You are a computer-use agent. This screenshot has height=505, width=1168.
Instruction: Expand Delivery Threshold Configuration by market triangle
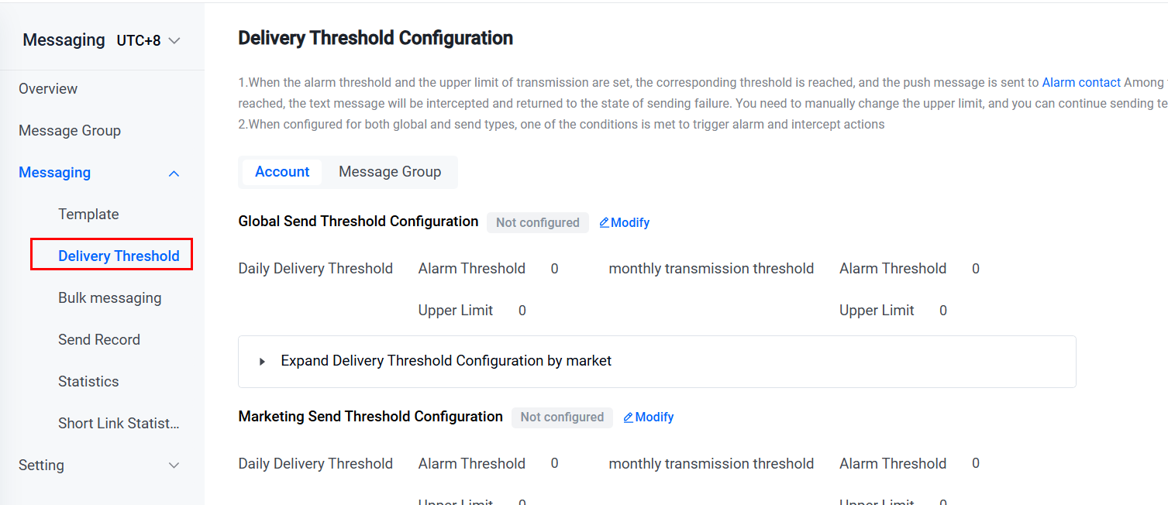coord(262,362)
